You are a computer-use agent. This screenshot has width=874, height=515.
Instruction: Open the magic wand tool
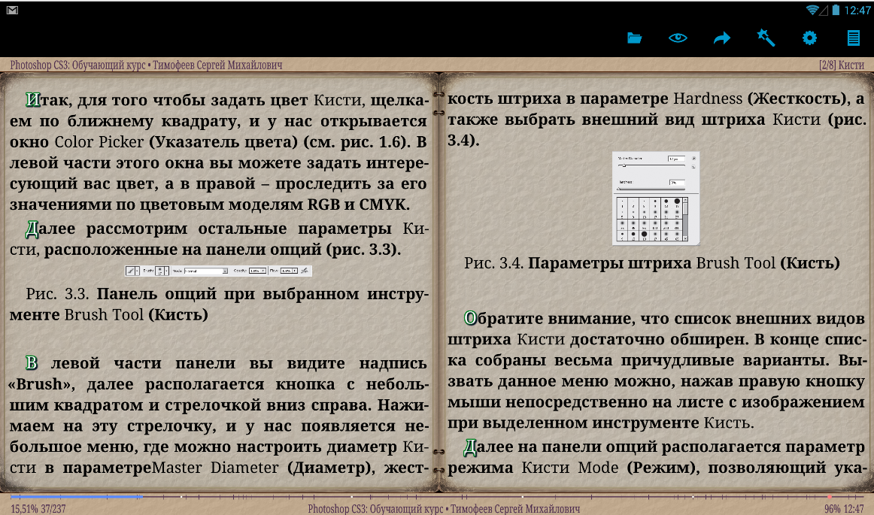tap(766, 38)
